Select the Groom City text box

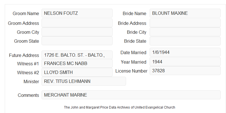click(77, 32)
